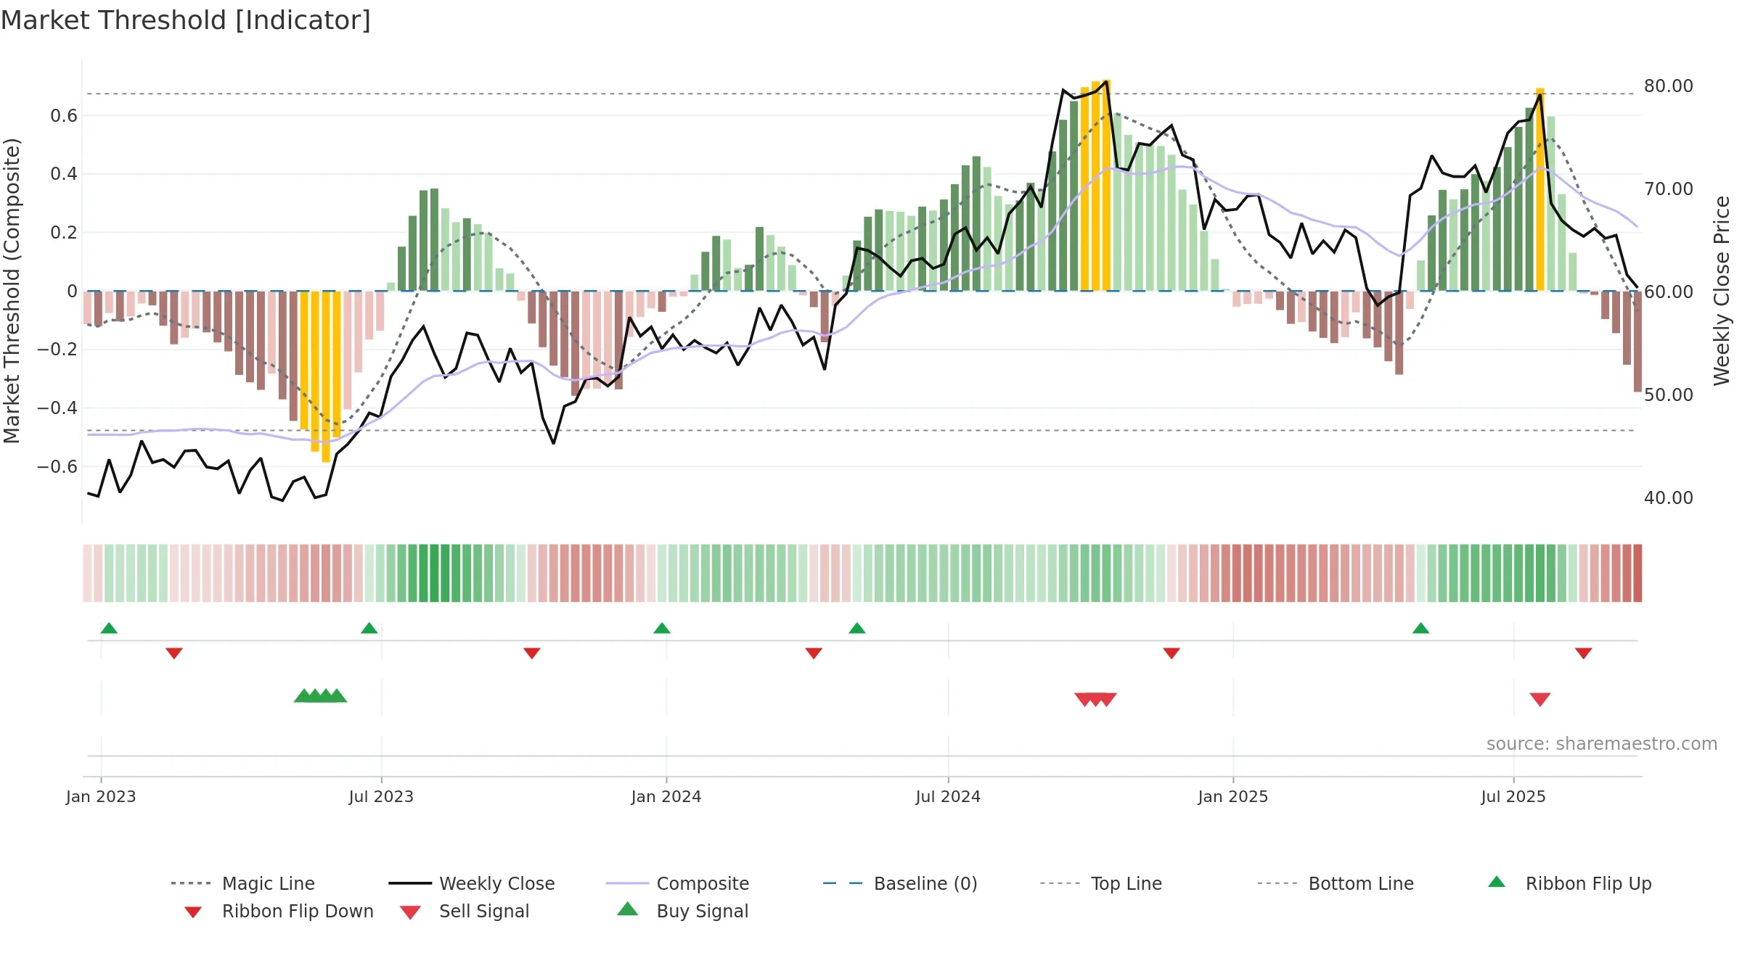Click the ribbon flip up marker near Jan 2023
Image resolution: width=1742 pixels, height=979 pixels.
tap(109, 628)
